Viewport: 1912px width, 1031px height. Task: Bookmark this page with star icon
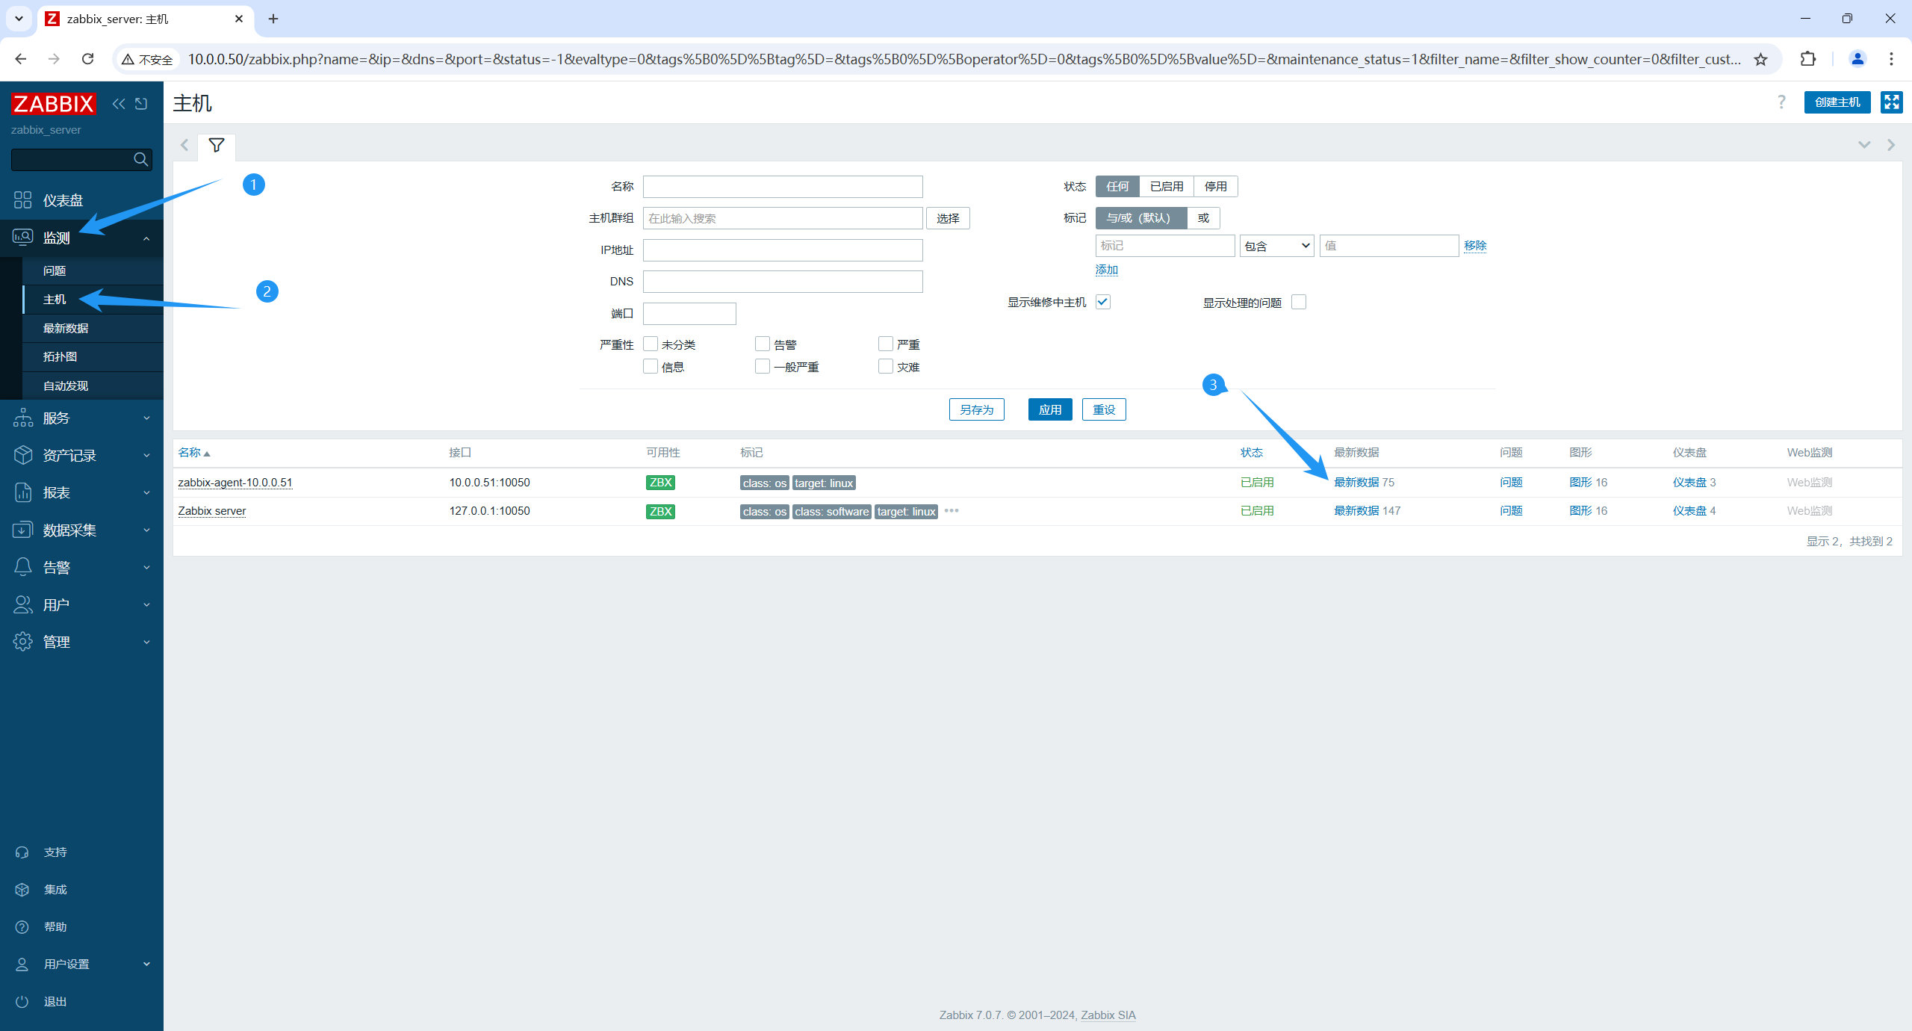1760,59
